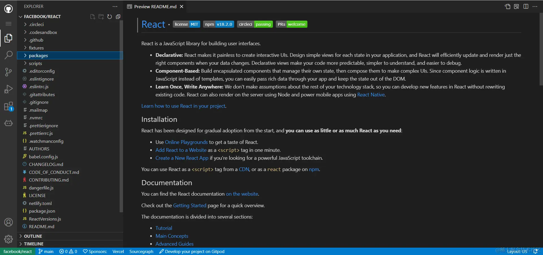This screenshot has height=255, width=543.
Task: Click the Refresh Explorer icon
Action: coord(110,17)
